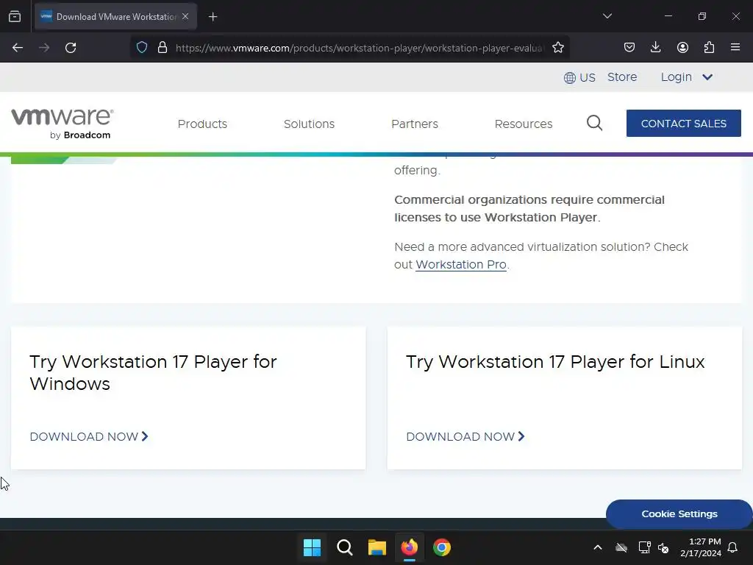Screen dimensions: 753x565
Task: Open the Firefox account icon
Action: pos(682,48)
